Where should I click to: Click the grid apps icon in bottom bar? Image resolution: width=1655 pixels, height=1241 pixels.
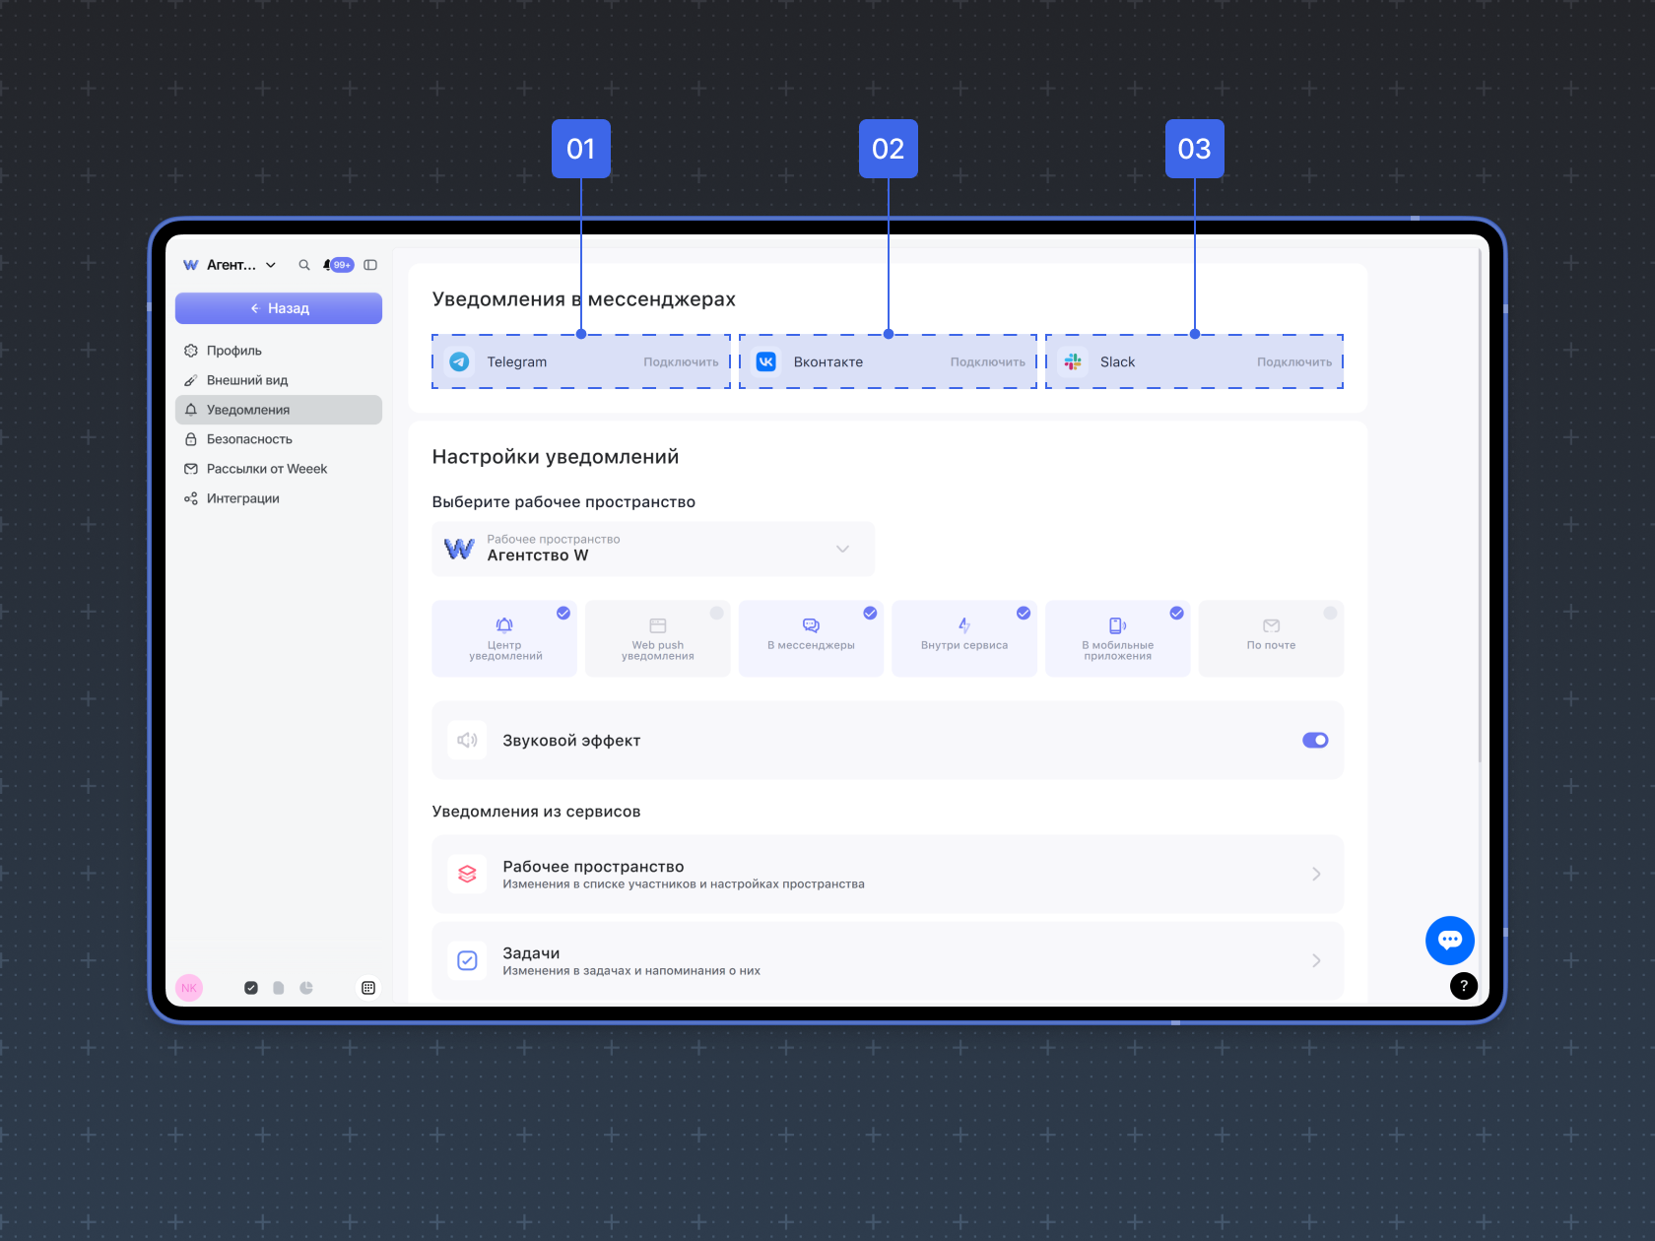click(368, 988)
